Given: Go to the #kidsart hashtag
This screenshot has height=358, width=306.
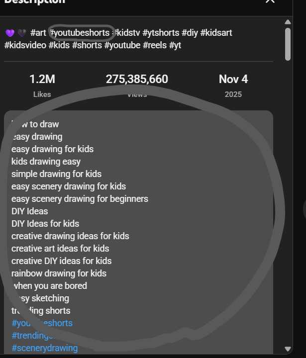Looking at the screenshot, I should click(x=216, y=33).
